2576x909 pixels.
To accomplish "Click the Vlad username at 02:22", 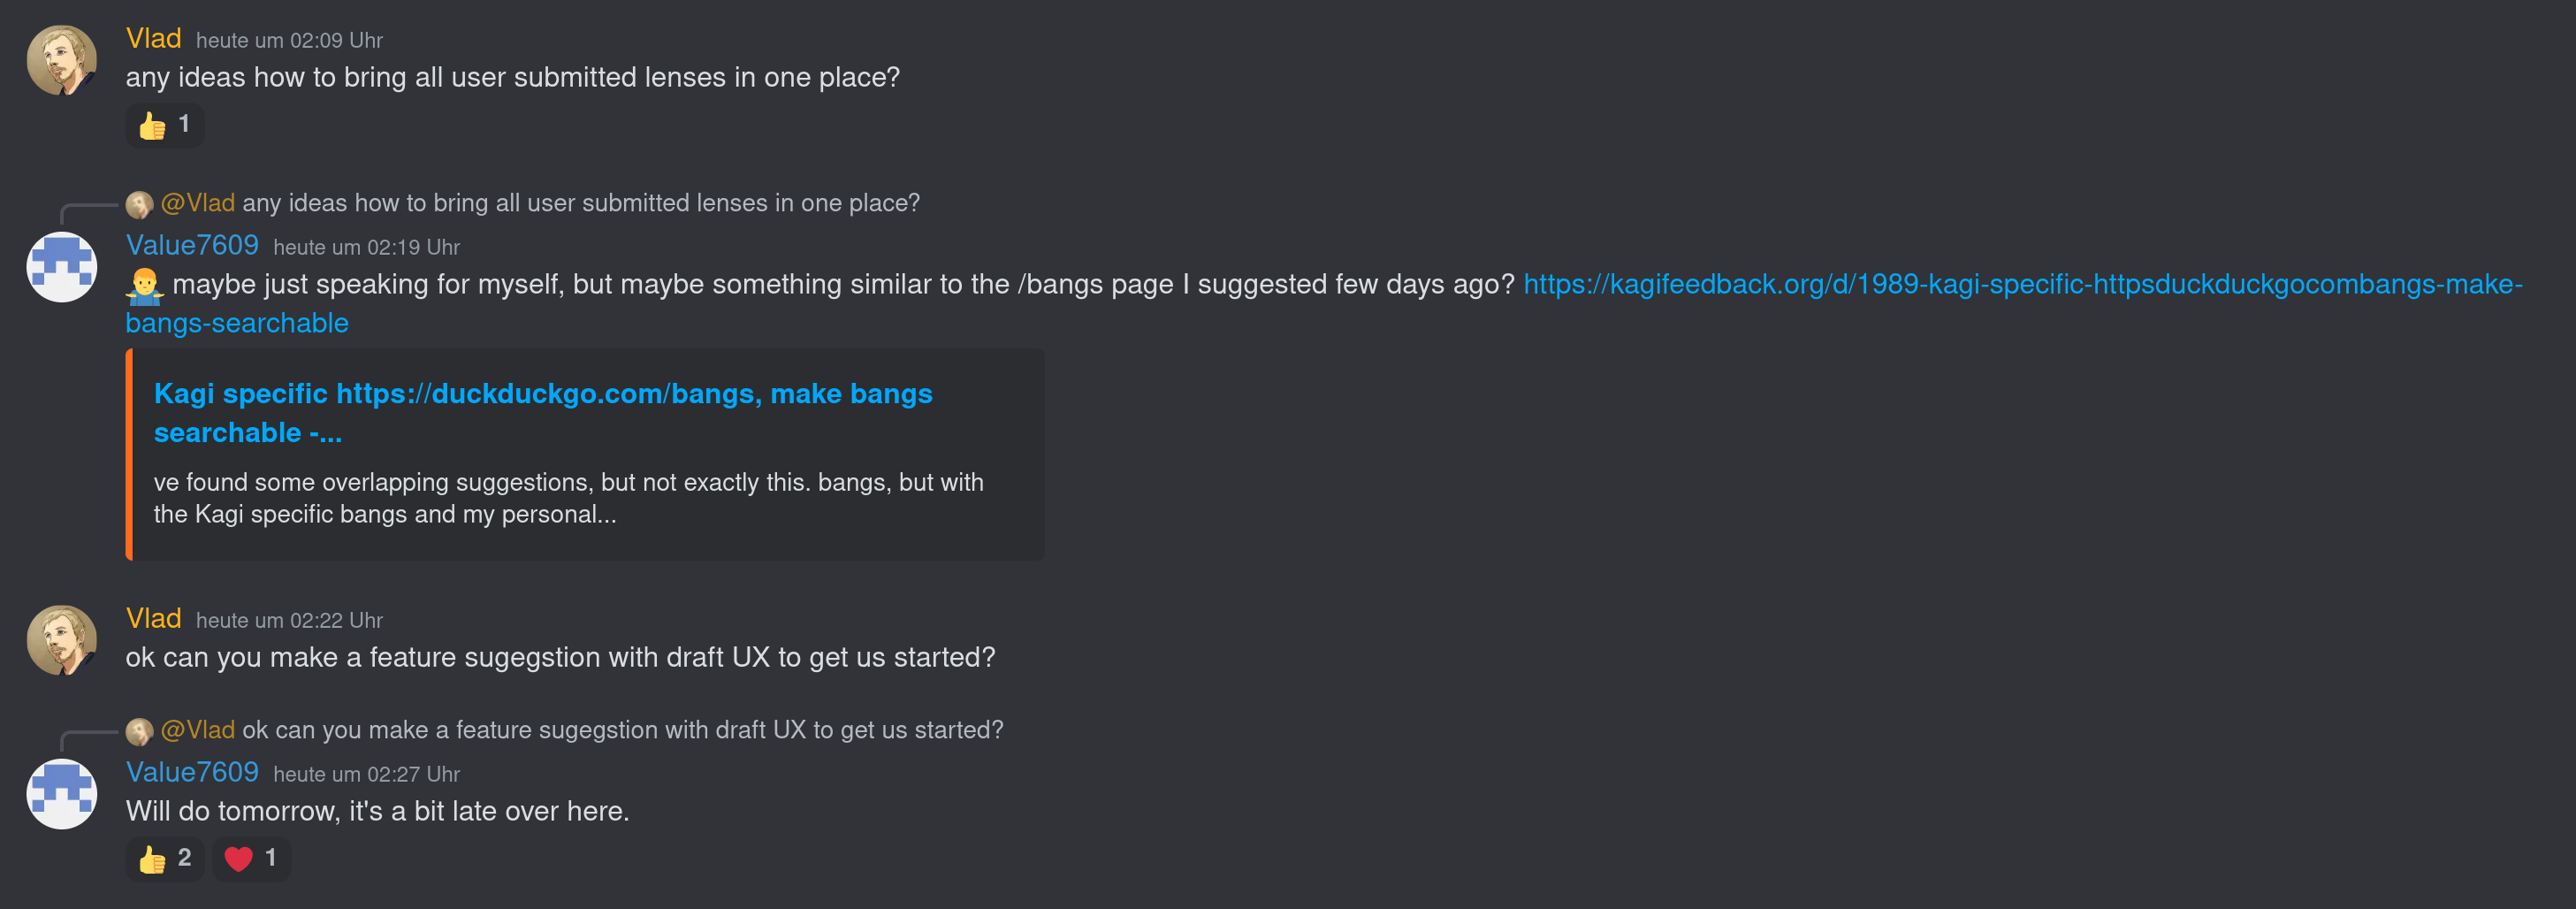I will click(x=153, y=619).
